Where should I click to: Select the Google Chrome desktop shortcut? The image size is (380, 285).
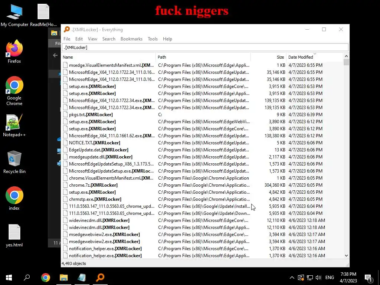14,91
